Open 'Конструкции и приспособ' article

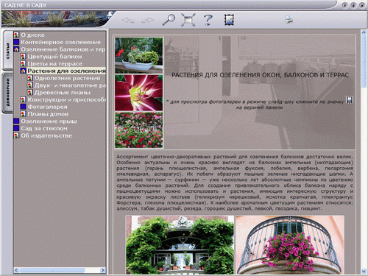(x=66, y=99)
